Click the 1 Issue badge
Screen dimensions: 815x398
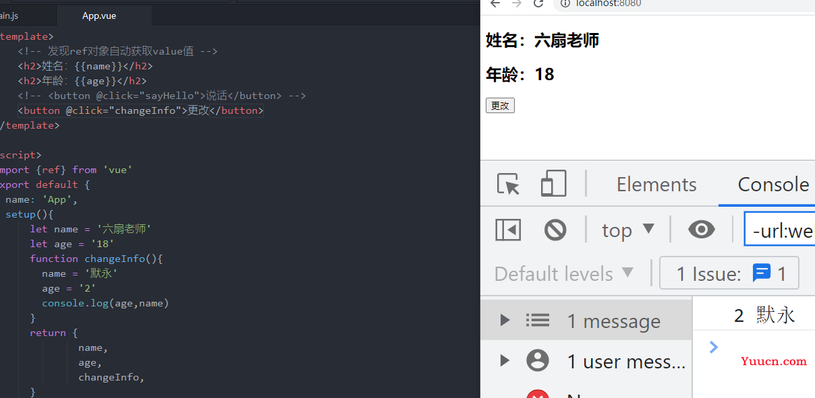pos(729,273)
